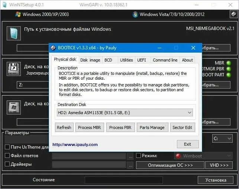Open the Z: boot drive combo box
This screenshot has width=239, height=189.
tap(33, 85)
